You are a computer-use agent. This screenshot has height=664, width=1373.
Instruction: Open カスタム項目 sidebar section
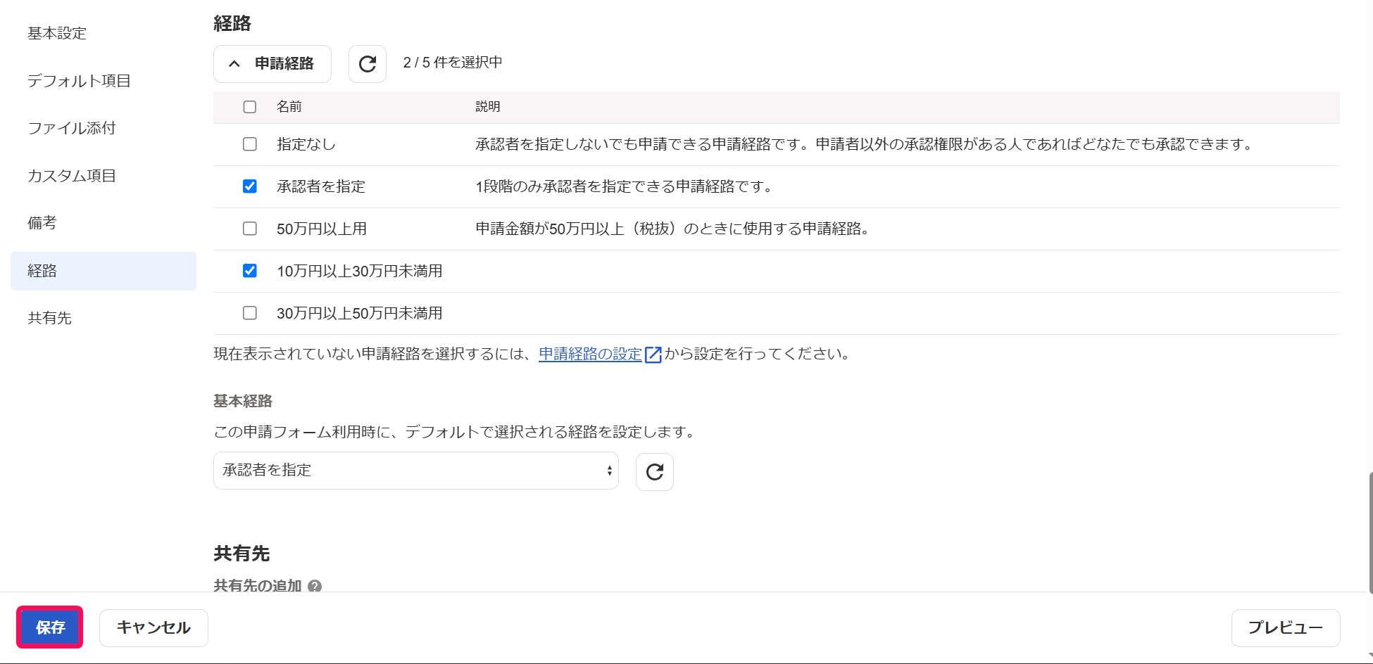click(72, 176)
